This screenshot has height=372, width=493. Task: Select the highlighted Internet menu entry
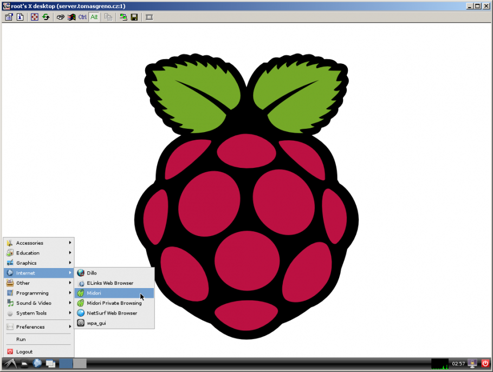tap(38, 273)
